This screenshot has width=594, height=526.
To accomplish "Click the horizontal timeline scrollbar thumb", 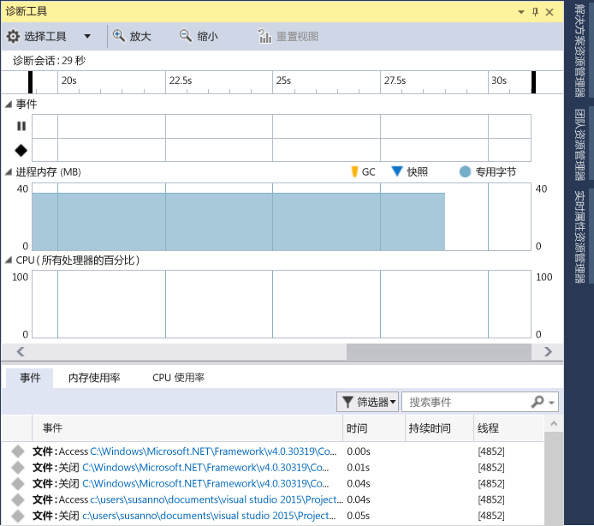I will pos(439,351).
